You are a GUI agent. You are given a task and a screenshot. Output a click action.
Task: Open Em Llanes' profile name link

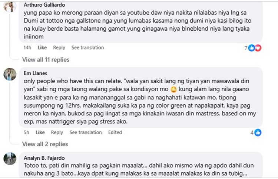36,73
